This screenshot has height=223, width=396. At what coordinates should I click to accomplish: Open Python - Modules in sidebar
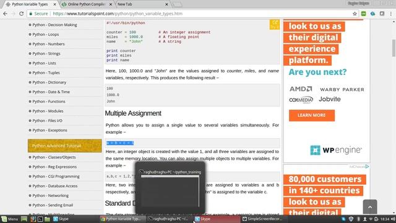coord(48,111)
